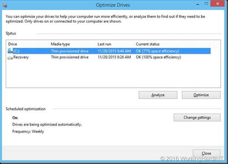Select the (C:) drive Windows icon
This screenshot has height=164, width=228.
[x=10, y=51]
